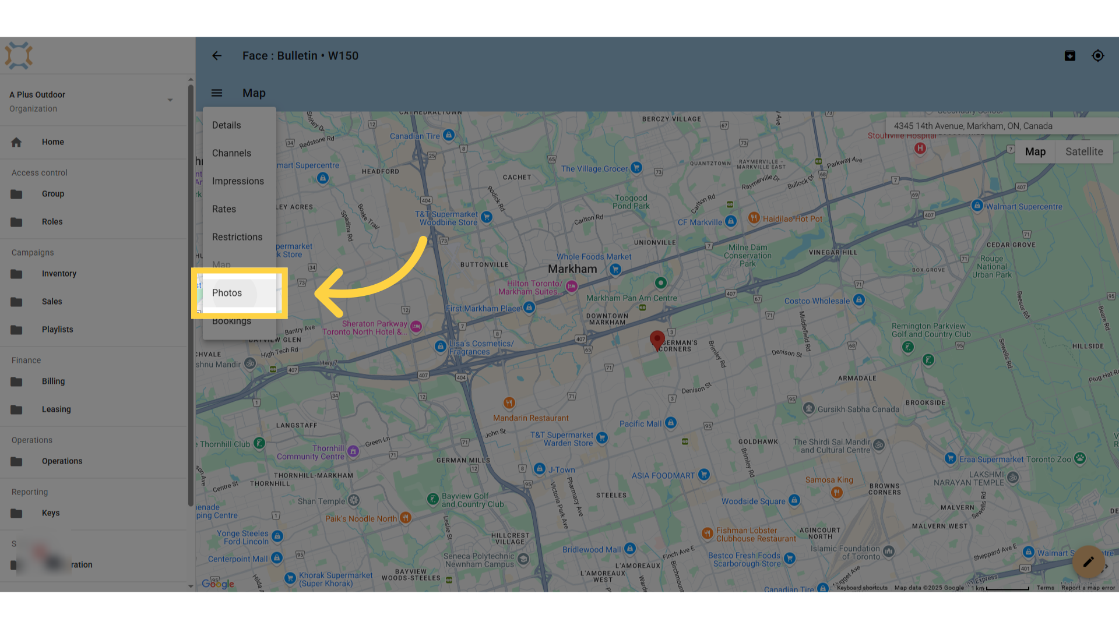This screenshot has height=629, width=1119.
Task: Open Google Maps Terms link
Action: tap(1045, 588)
